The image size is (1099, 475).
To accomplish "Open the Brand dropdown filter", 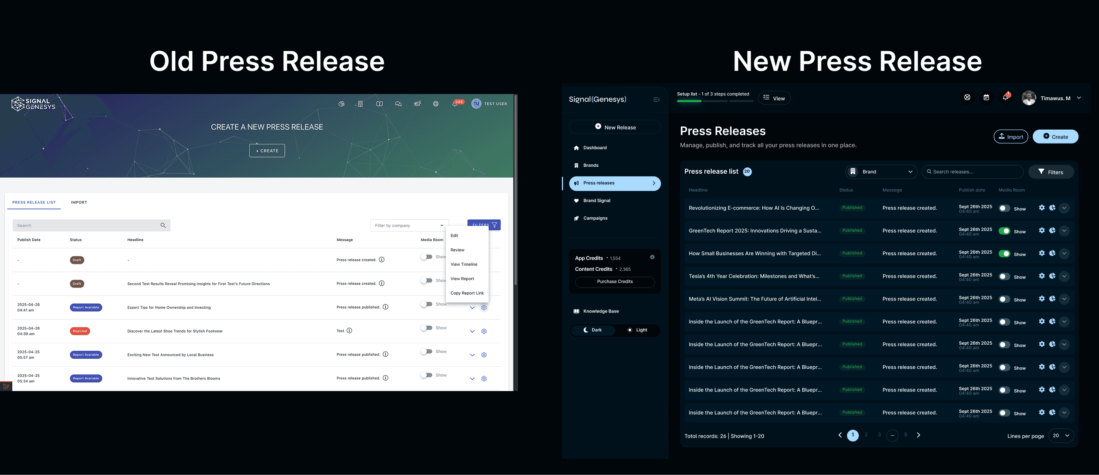I will [881, 172].
